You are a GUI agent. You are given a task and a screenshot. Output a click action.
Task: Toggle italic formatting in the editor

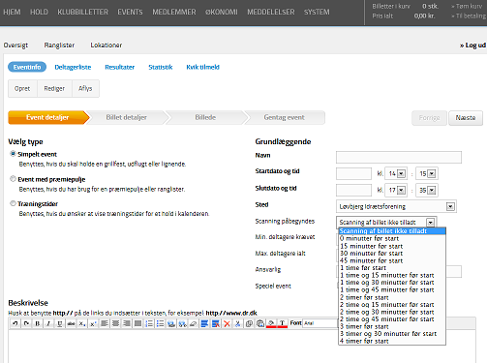pyautogui.click(x=48, y=323)
